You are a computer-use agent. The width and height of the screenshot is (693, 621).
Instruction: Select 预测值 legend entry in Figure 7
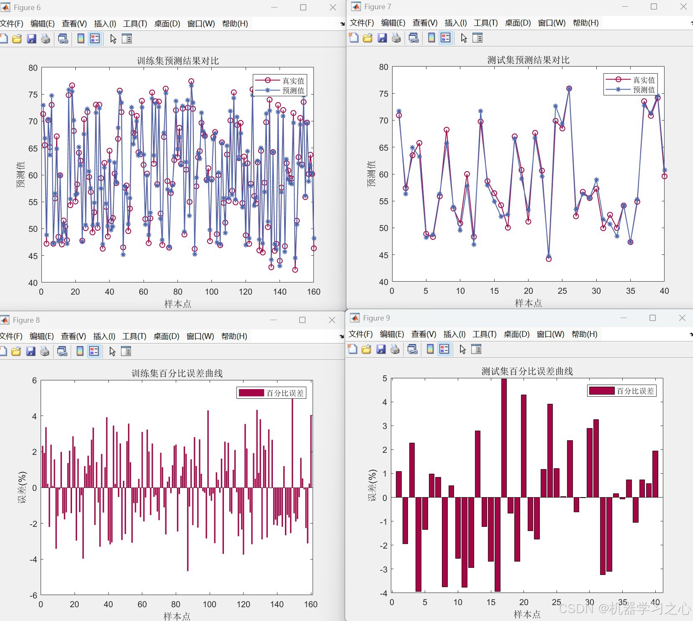click(x=631, y=90)
